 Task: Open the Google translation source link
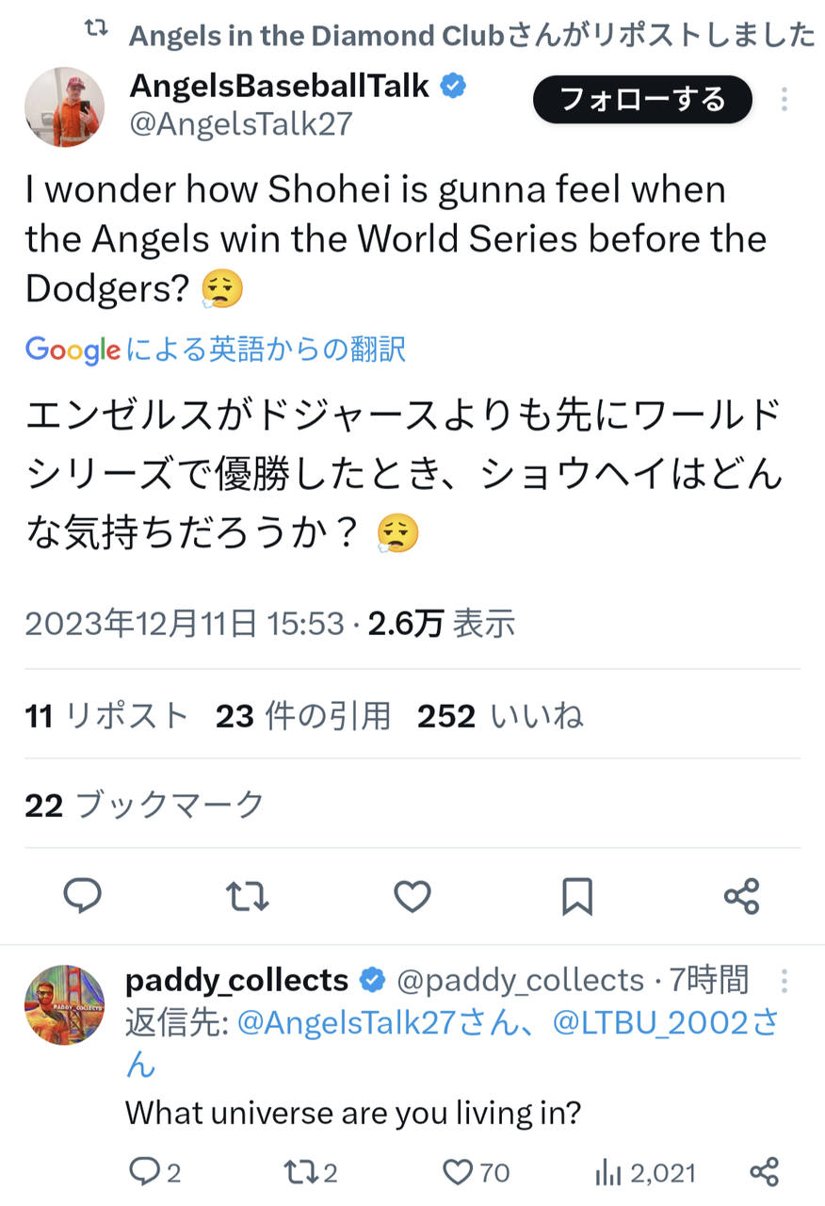[216, 350]
